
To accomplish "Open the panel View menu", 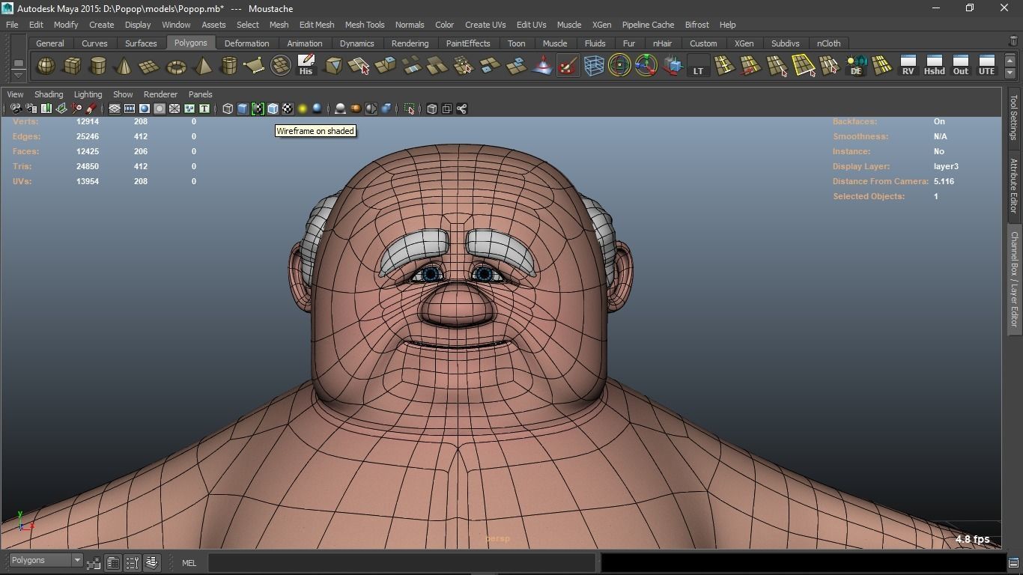I will [x=15, y=94].
